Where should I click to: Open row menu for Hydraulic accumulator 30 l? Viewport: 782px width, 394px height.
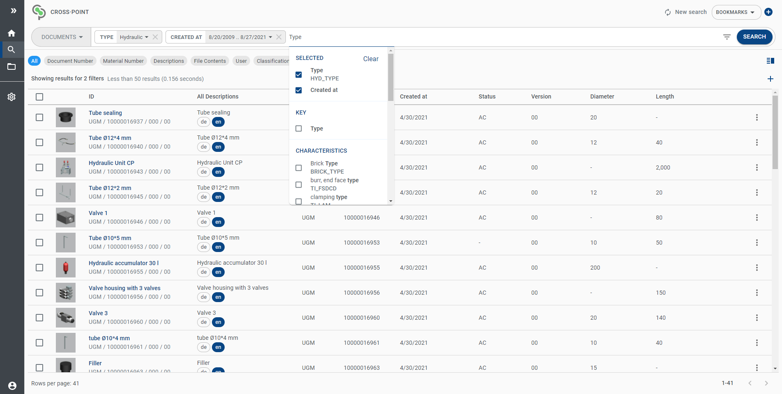coord(757,268)
